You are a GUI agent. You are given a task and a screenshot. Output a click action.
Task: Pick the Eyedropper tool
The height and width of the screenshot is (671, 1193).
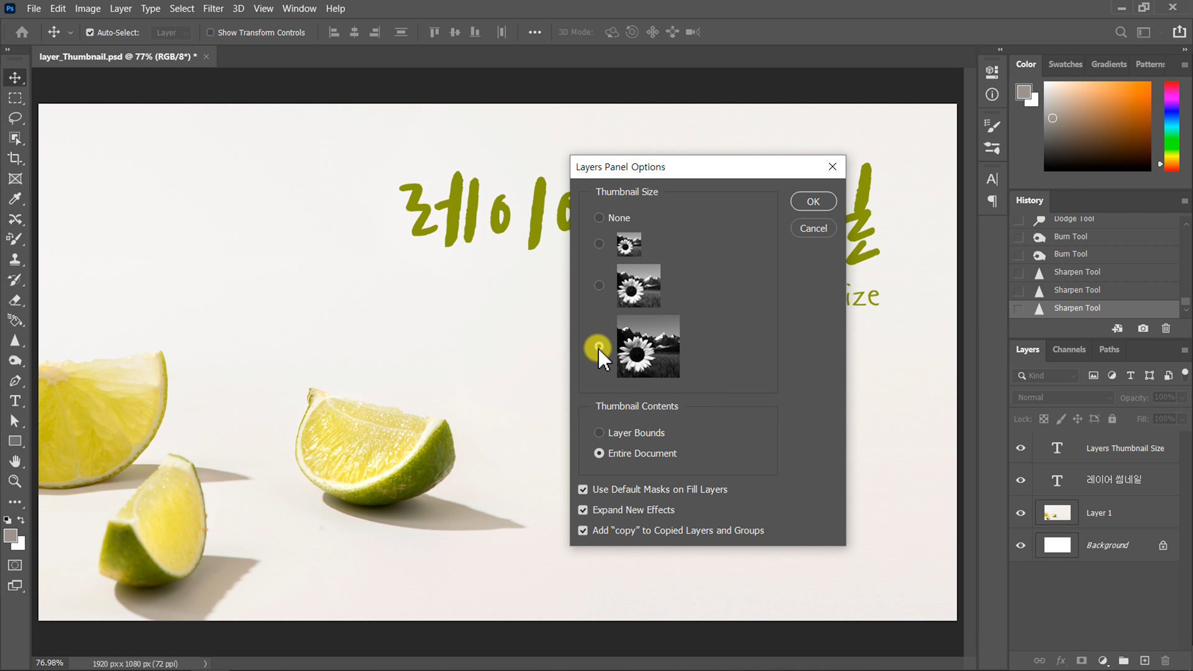click(x=15, y=199)
